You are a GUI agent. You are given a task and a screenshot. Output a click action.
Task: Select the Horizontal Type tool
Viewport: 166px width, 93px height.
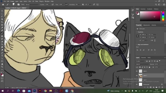[2, 56]
